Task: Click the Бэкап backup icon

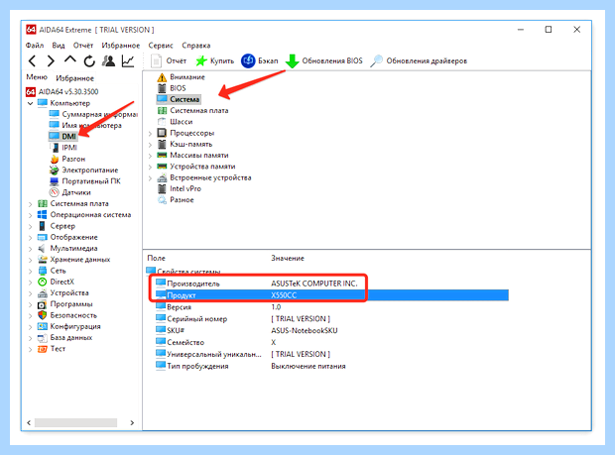Action: point(248,60)
